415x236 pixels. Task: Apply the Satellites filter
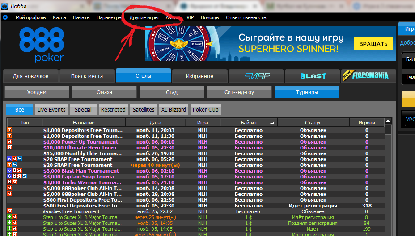[x=144, y=109]
